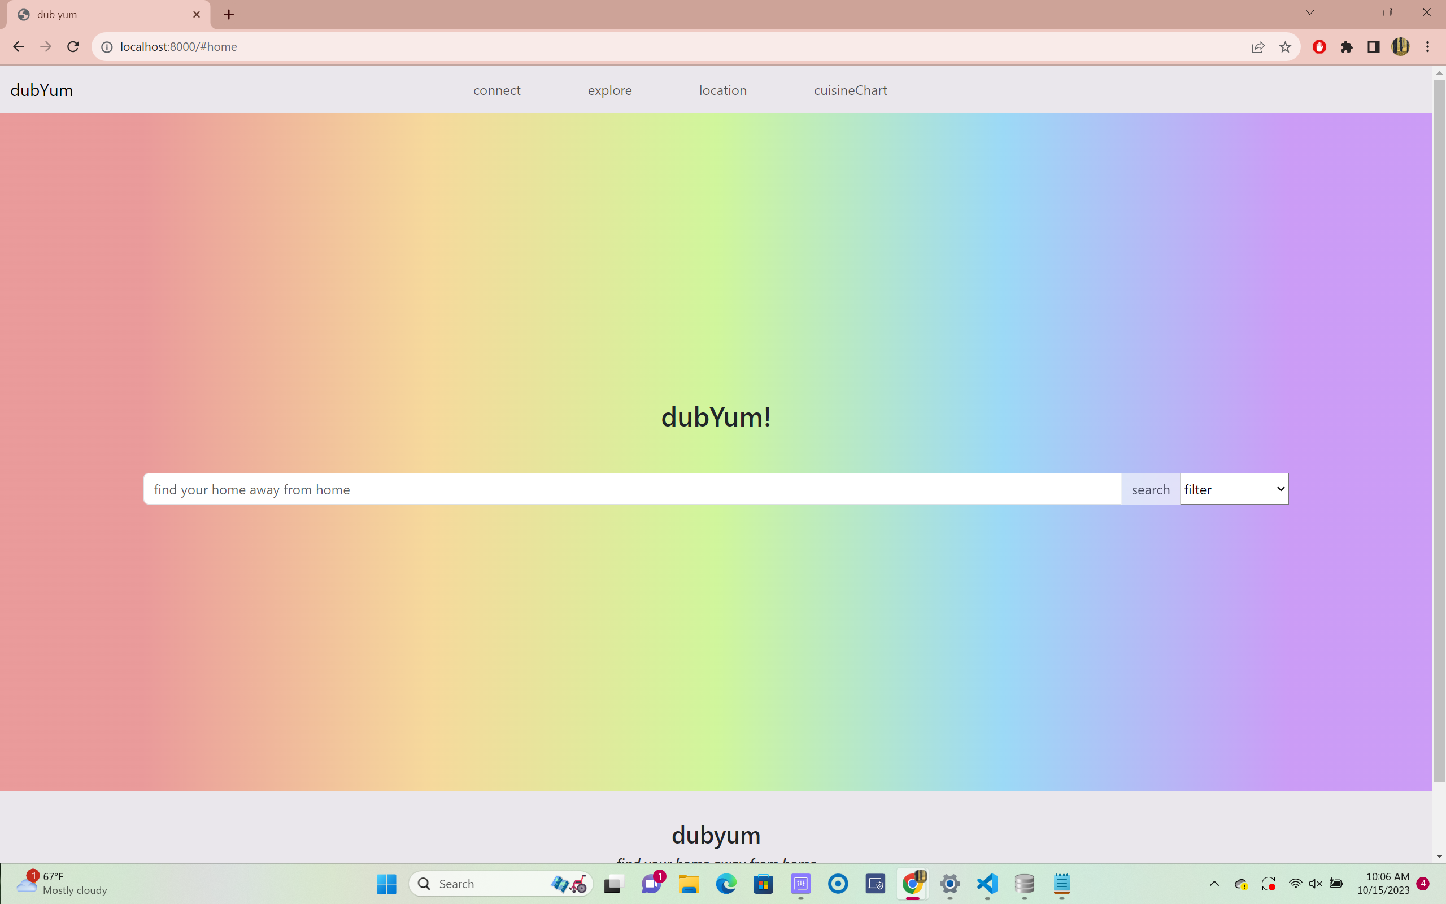Open the Chrome three-dot menu
The image size is (1446, 904).
point(1427,47)
